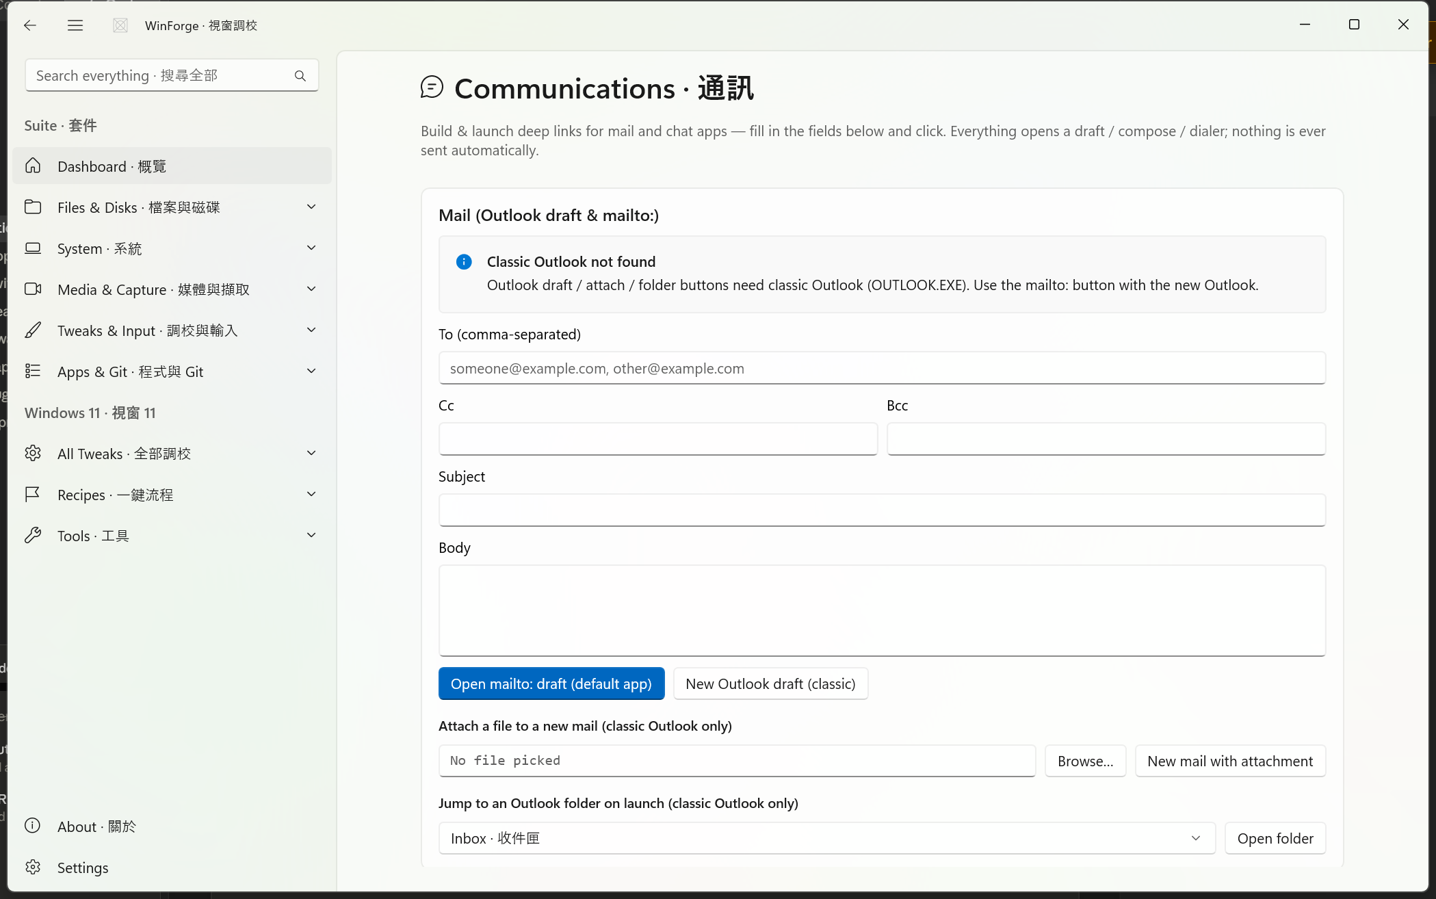Click the Subject input field
Viewport: 1436px width, 899px height.
882,510
